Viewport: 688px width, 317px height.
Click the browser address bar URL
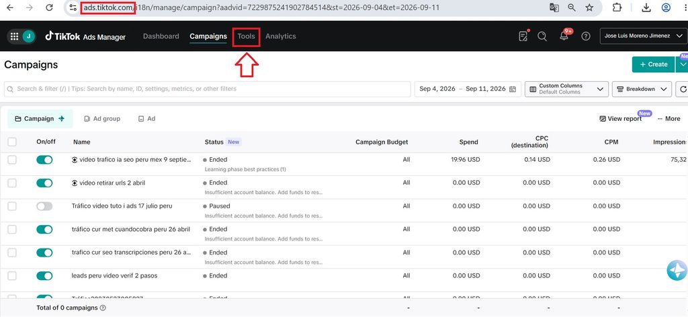[x=261, y=8]
